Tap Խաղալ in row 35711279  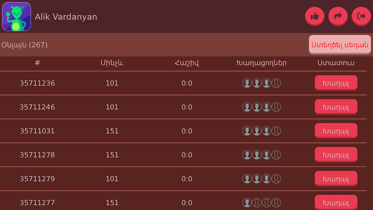tap(336, 179)
